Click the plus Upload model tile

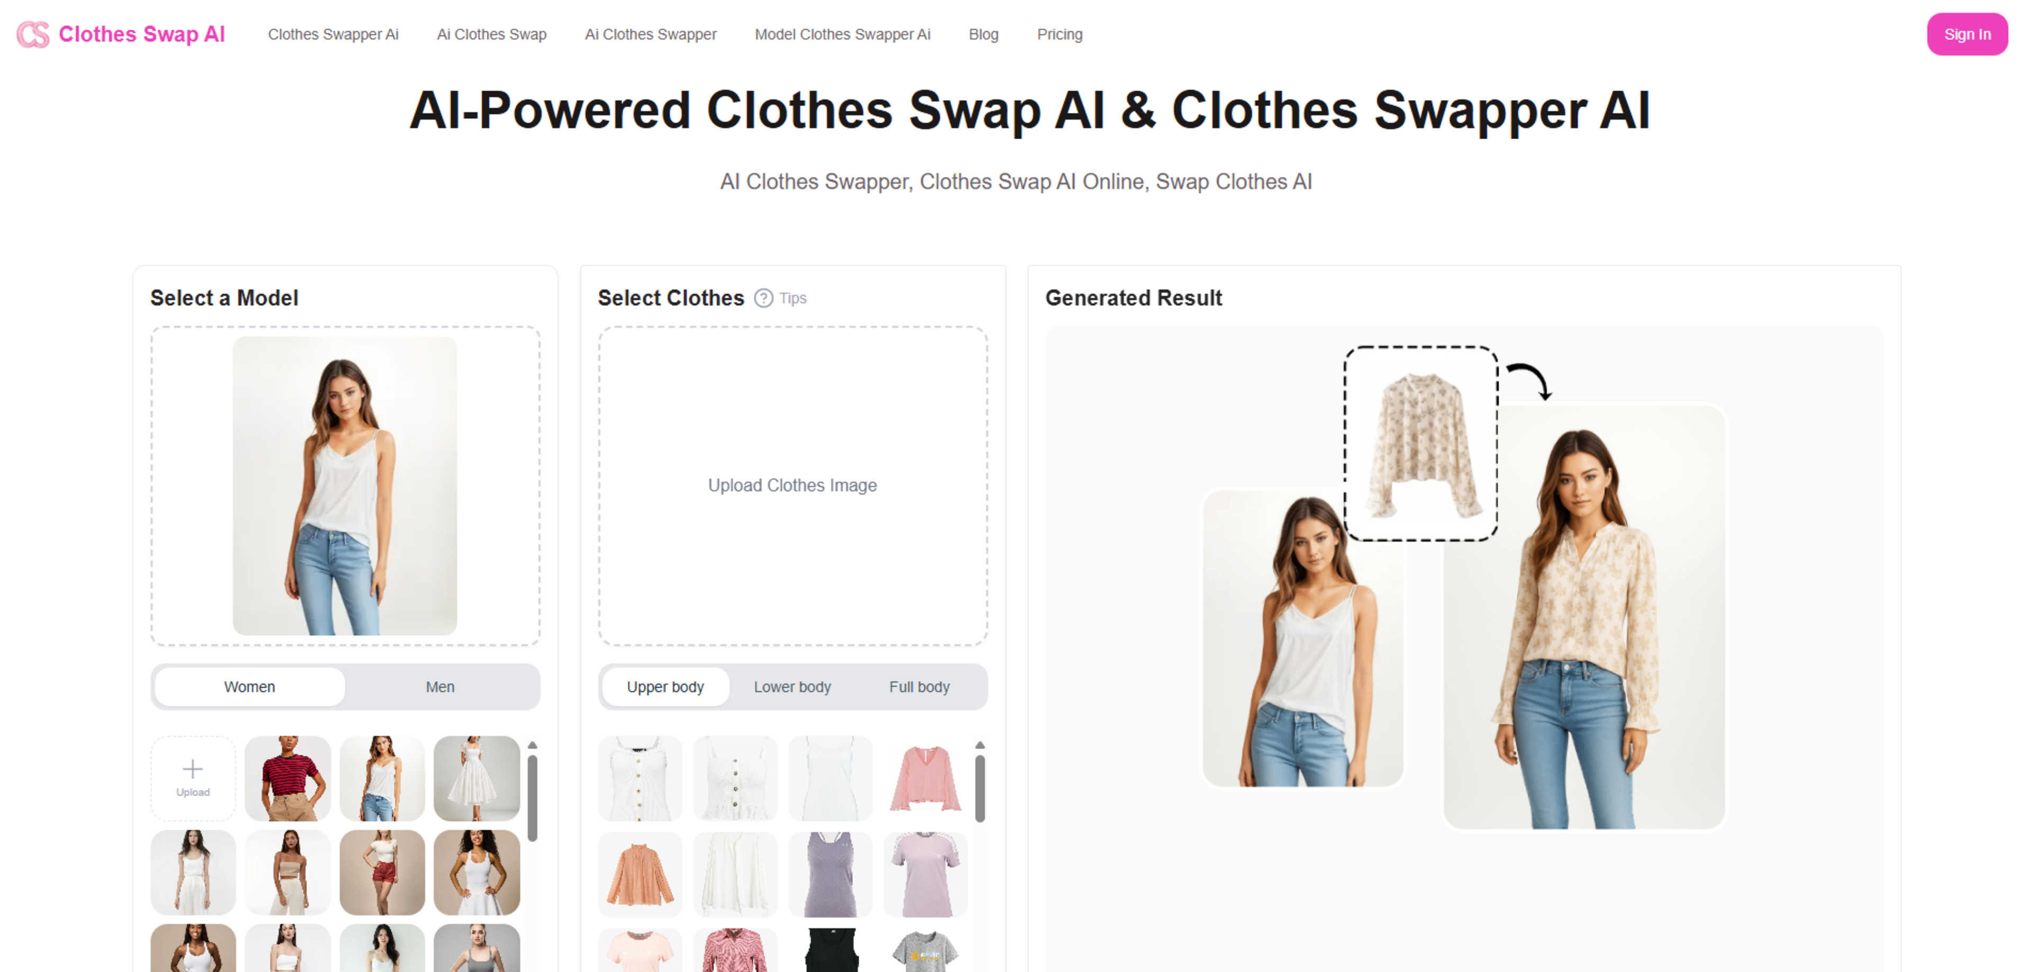tap(193, 778)
